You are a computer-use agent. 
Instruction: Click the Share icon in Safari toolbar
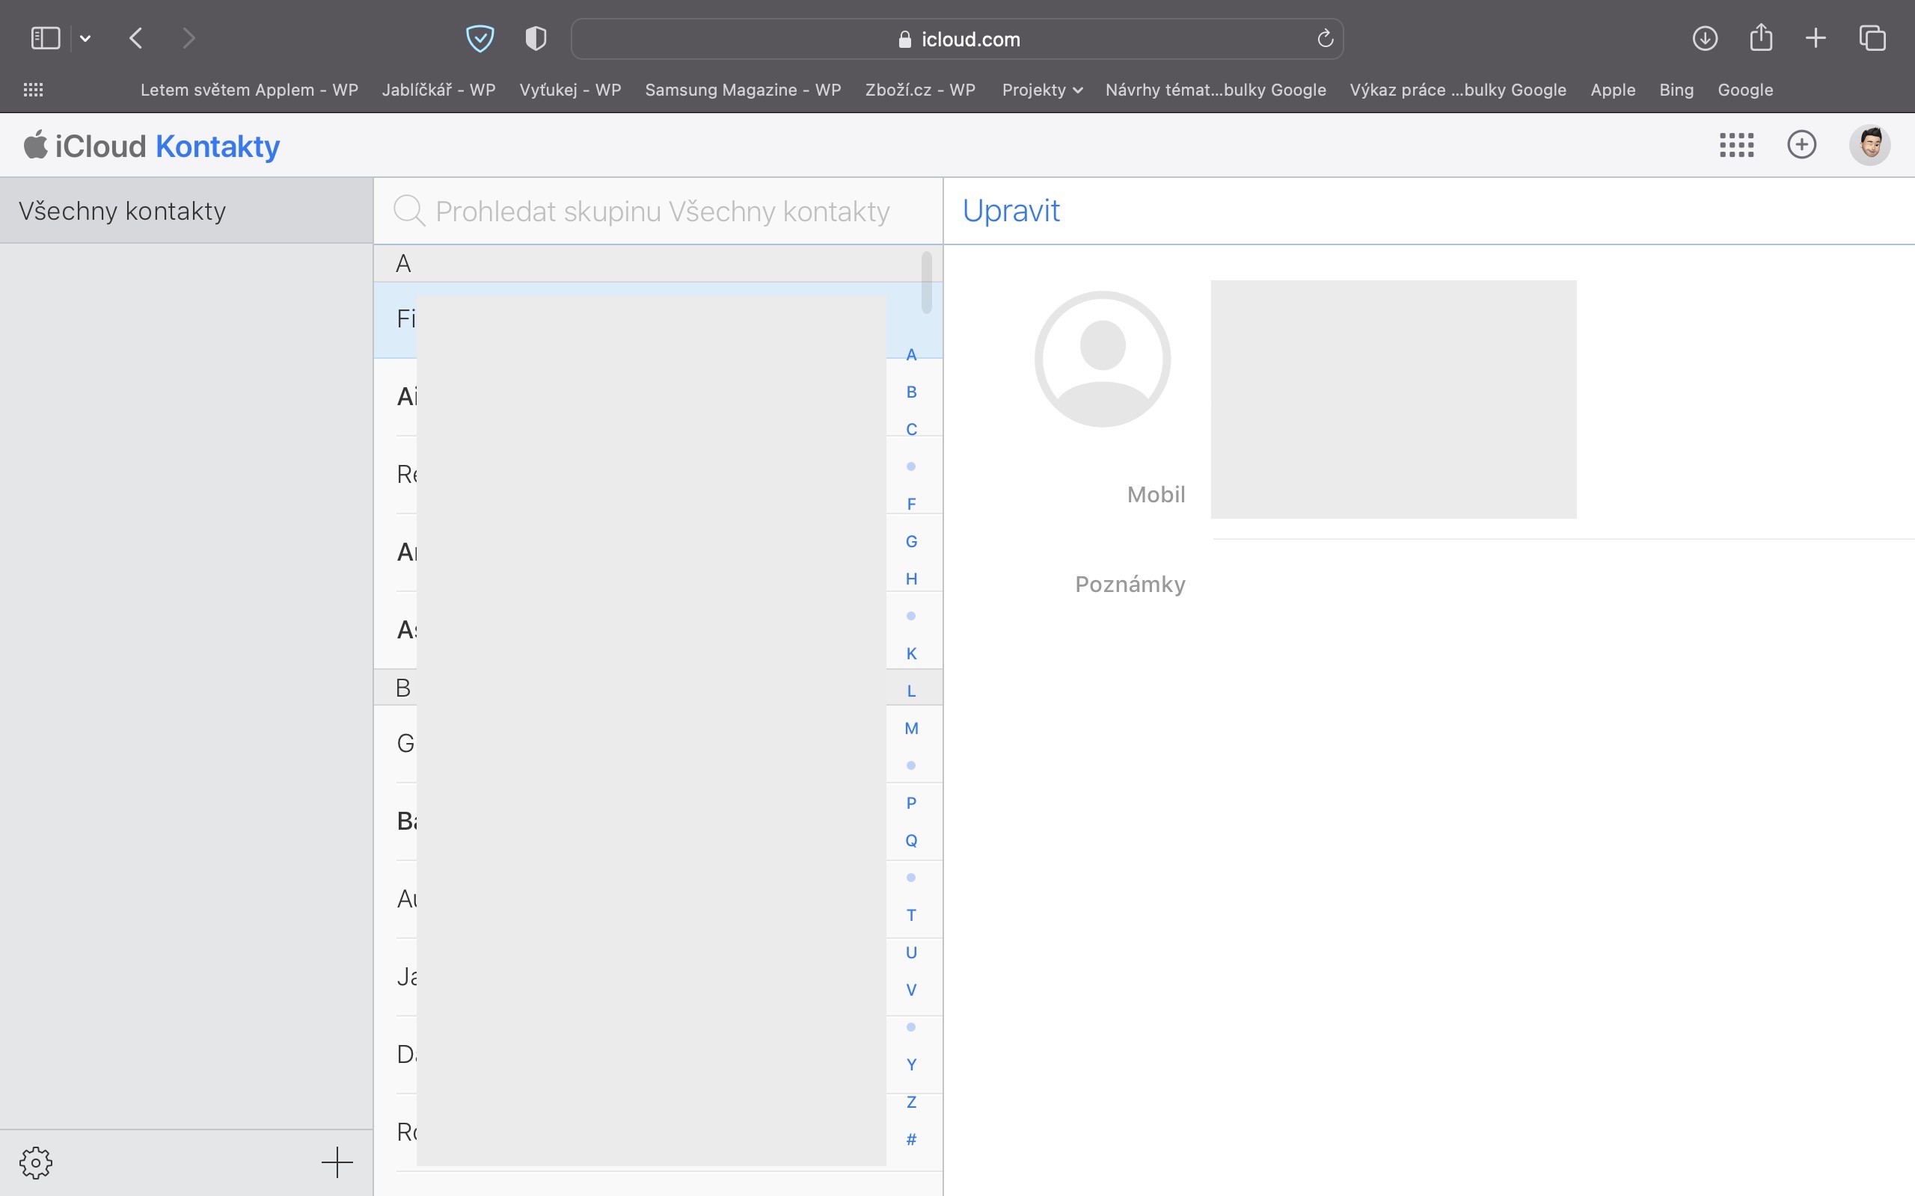point(1761,38)
